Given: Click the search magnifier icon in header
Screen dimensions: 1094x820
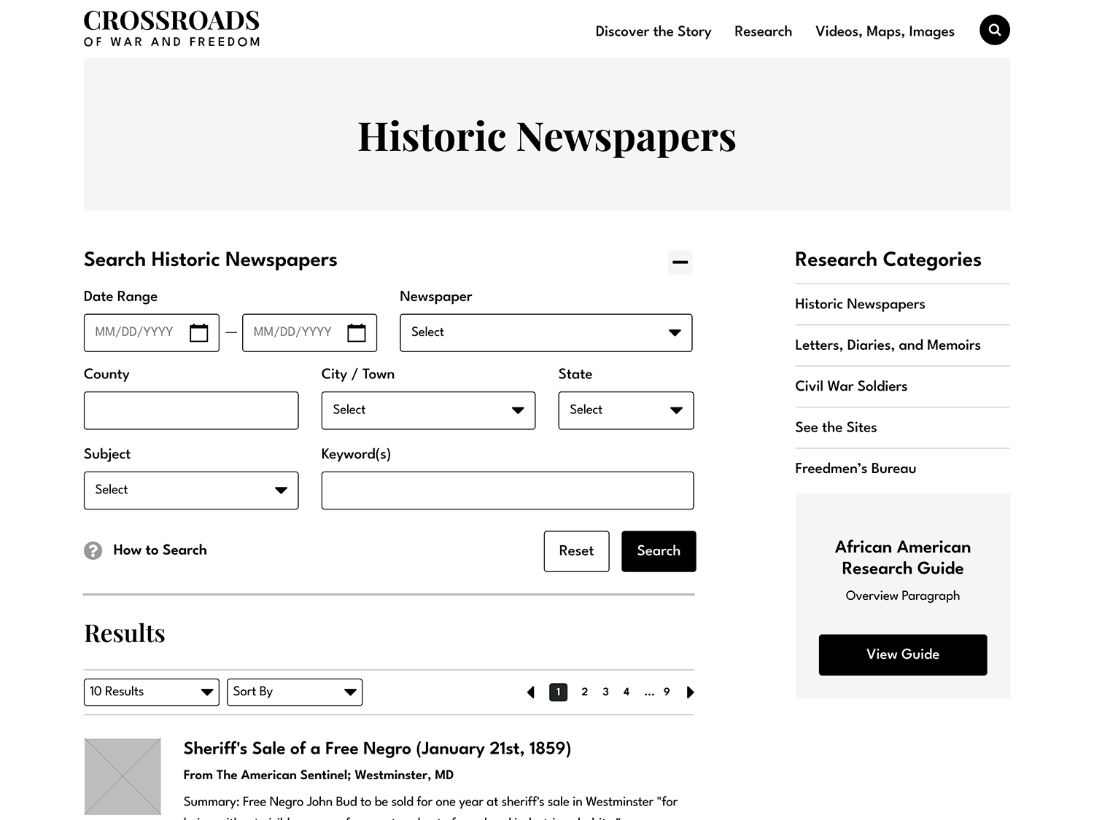Looking at the screenshot, I should click(x=994, y=30).
